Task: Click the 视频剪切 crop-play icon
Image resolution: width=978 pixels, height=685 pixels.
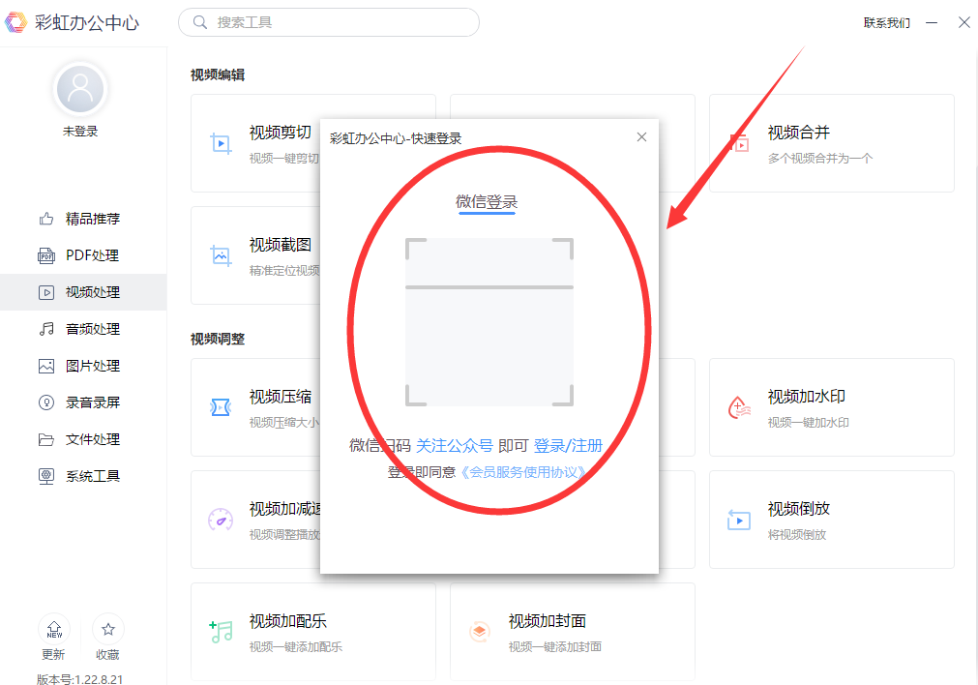Action: pos(221,143)
